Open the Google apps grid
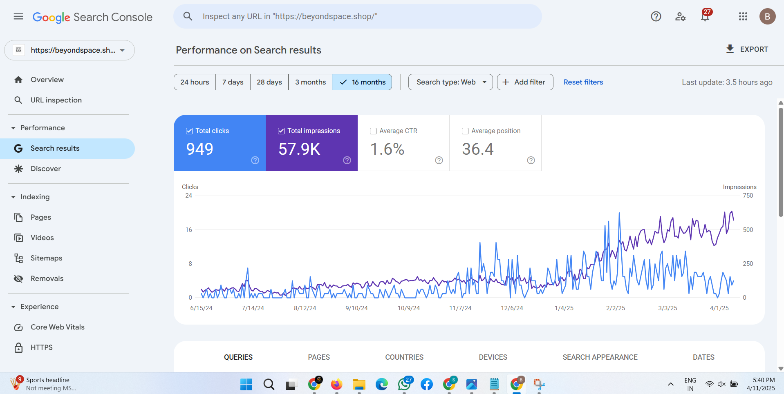This screenshot has height=394, width=784. 743,16
